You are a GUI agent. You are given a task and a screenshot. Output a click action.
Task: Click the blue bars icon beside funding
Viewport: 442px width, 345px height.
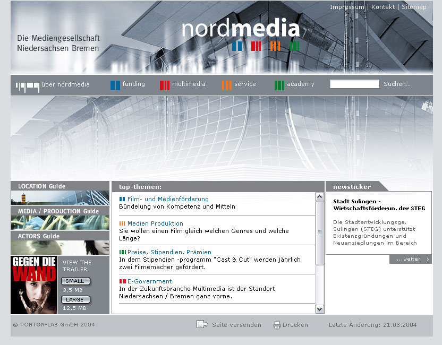[115, 85]
